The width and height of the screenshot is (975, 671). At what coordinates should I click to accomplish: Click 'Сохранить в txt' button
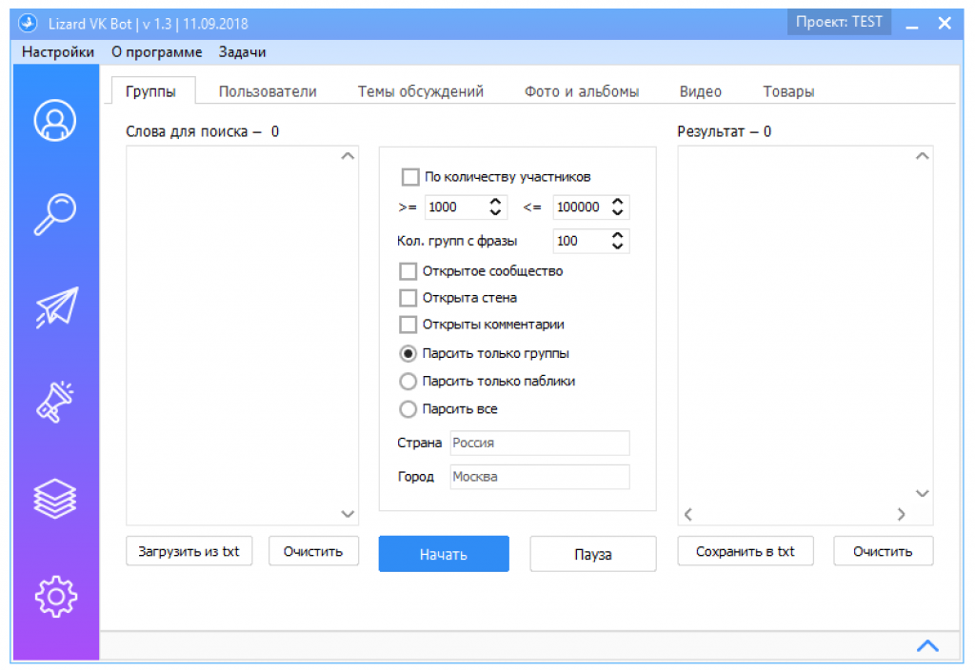pos(746,552)
